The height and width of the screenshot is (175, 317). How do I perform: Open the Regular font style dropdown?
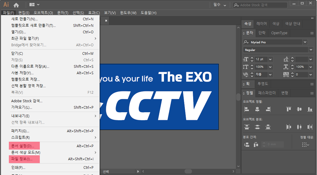pyautogui.click(x=311, y=50)
